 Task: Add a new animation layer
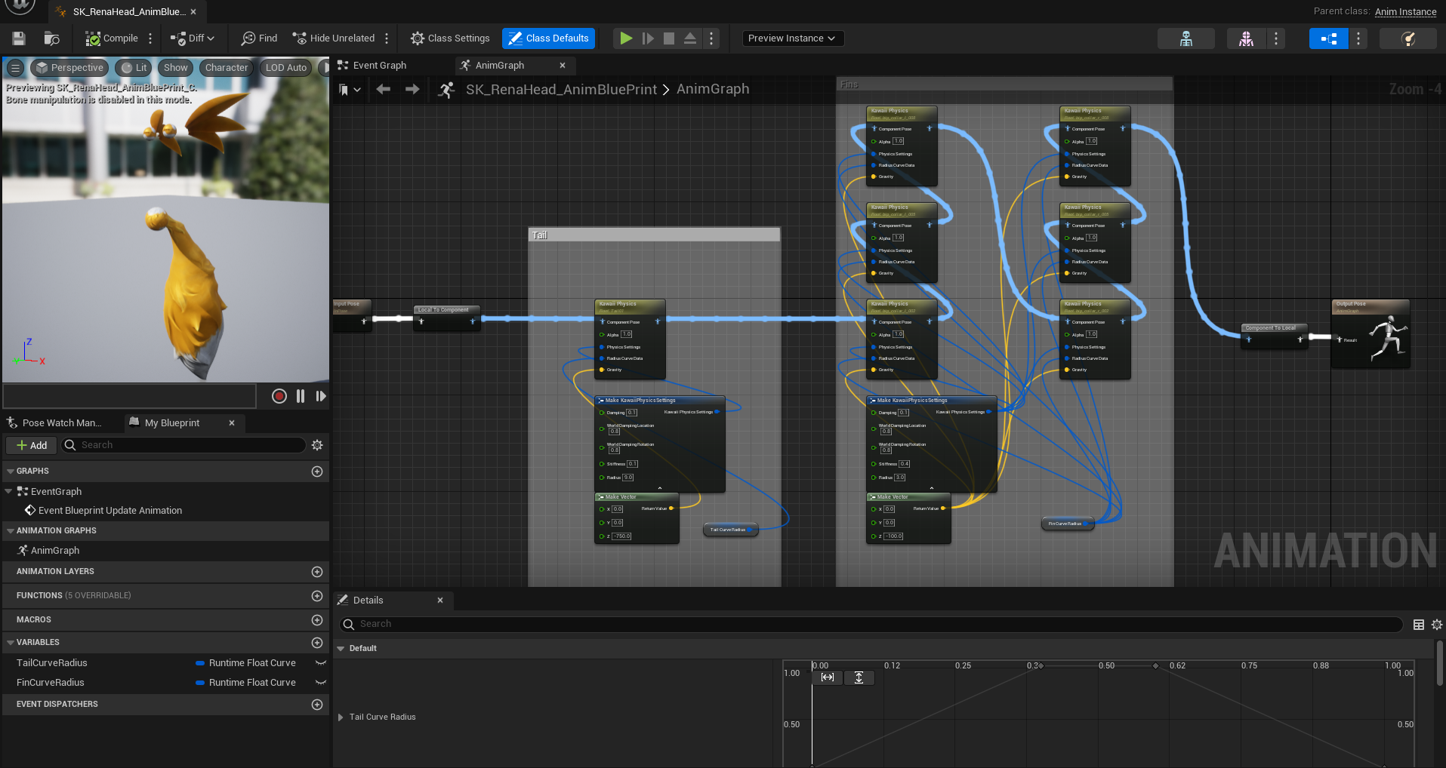click(317, 572)
